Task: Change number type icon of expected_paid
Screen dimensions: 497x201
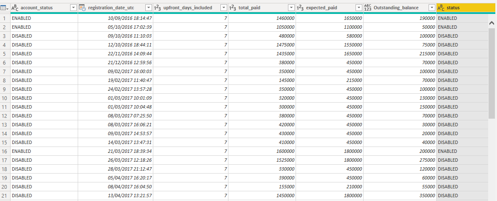Action: (300, 8)
